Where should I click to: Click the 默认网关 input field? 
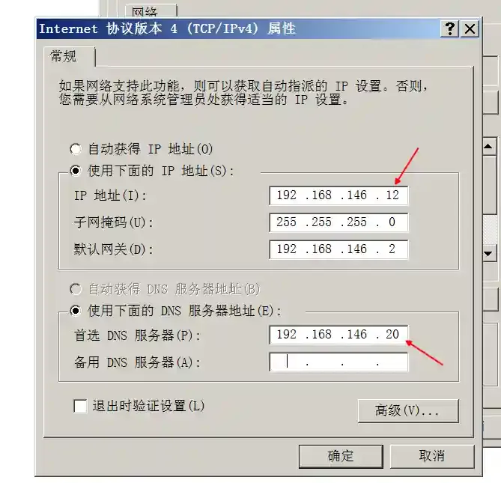point(338,249)
